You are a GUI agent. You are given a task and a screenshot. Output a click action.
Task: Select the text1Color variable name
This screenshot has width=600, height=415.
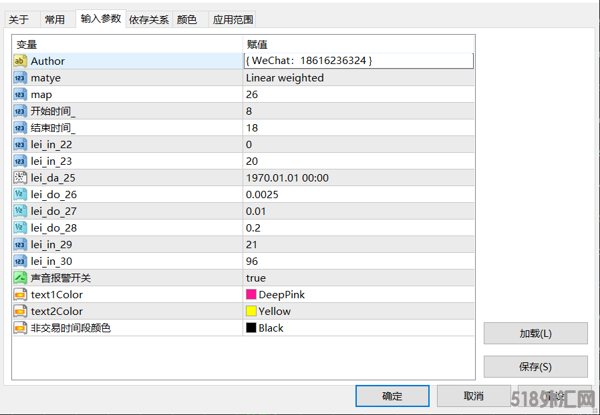click(57, 295)
